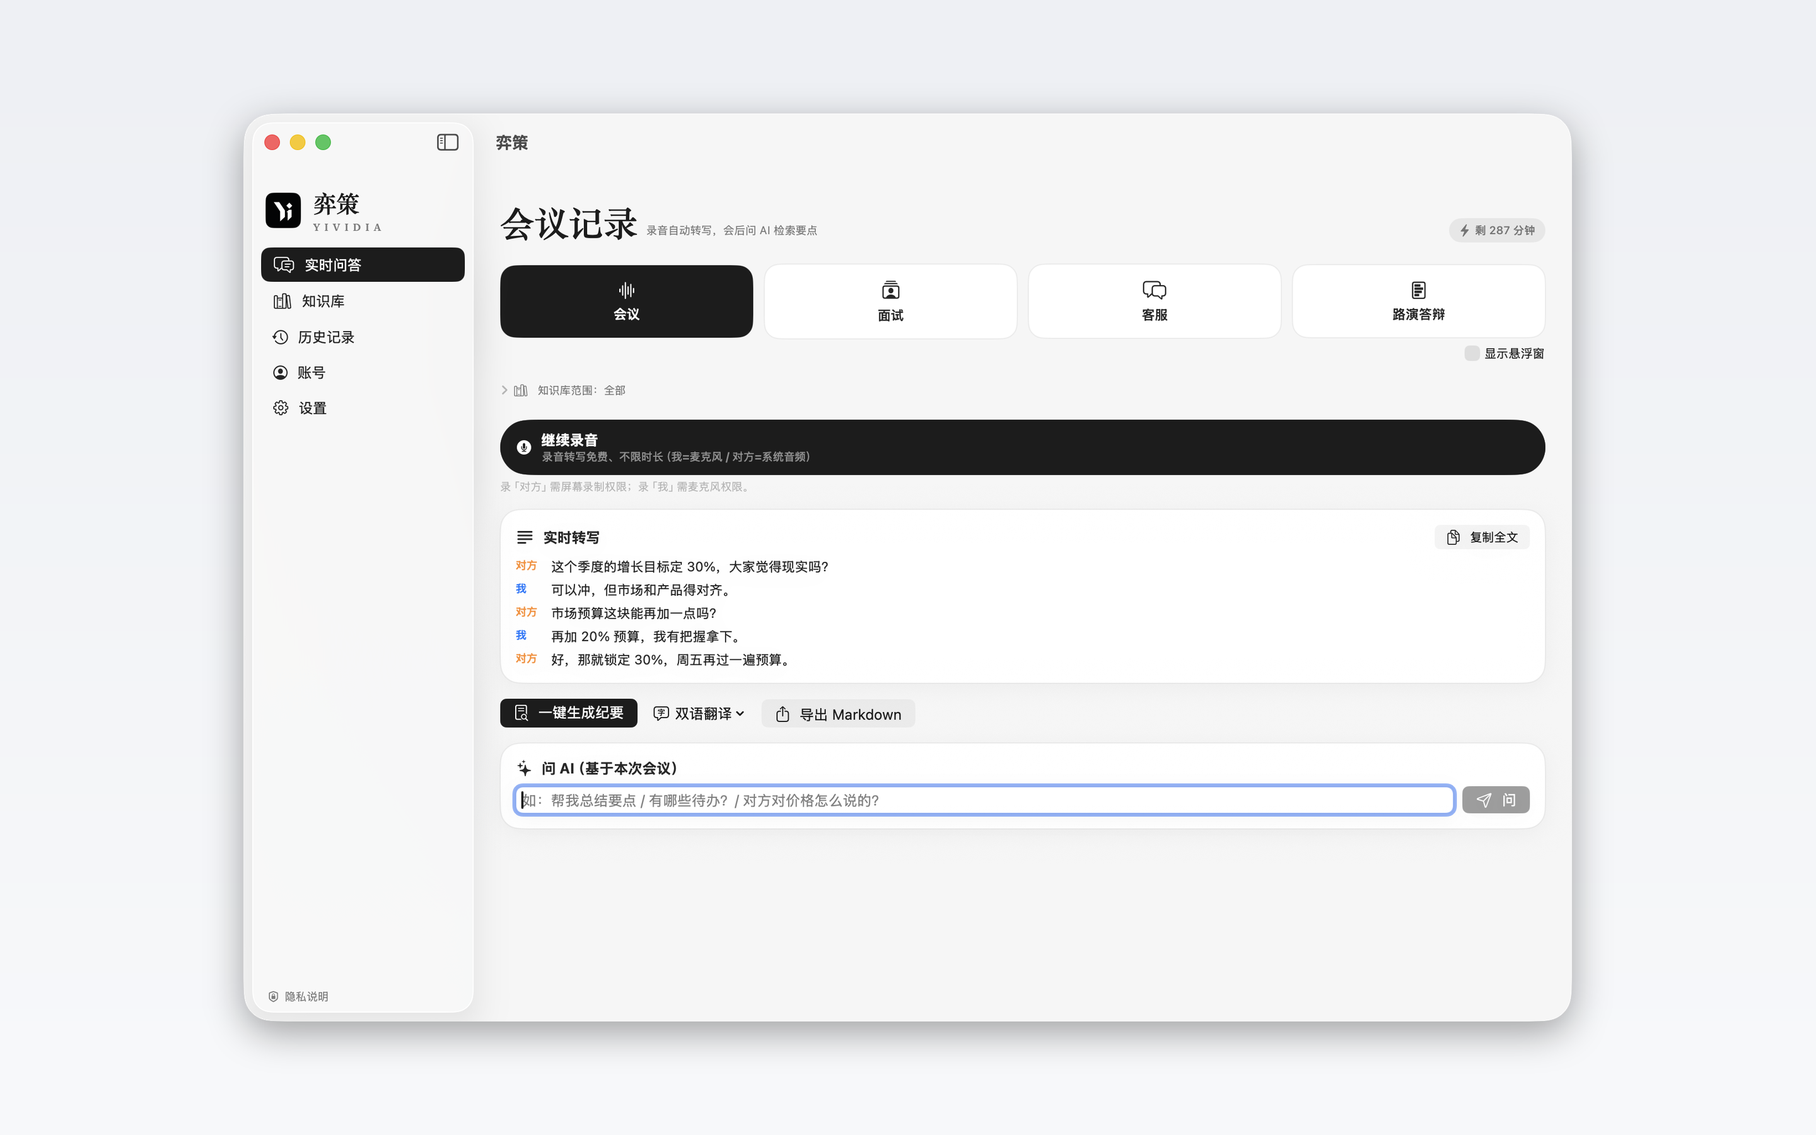This screenshot has height=1135, width=1816.
Task: Click the sparkle icon beside 问 AI
Action: 524,768
